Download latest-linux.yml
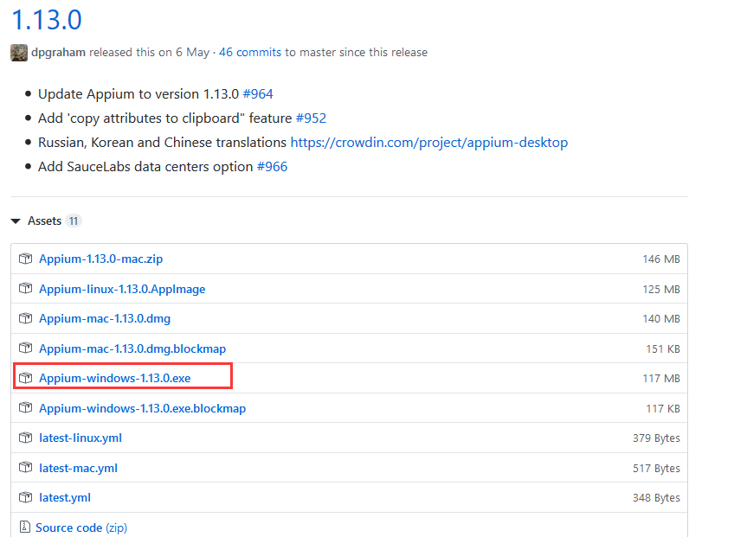The image size is (734, 537). pyautogui.click(x=80, y=438)
